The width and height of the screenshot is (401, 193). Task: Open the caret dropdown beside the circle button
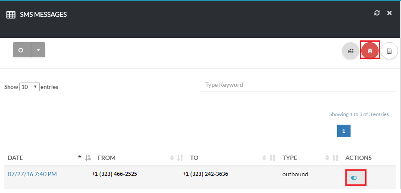(38, 50)
